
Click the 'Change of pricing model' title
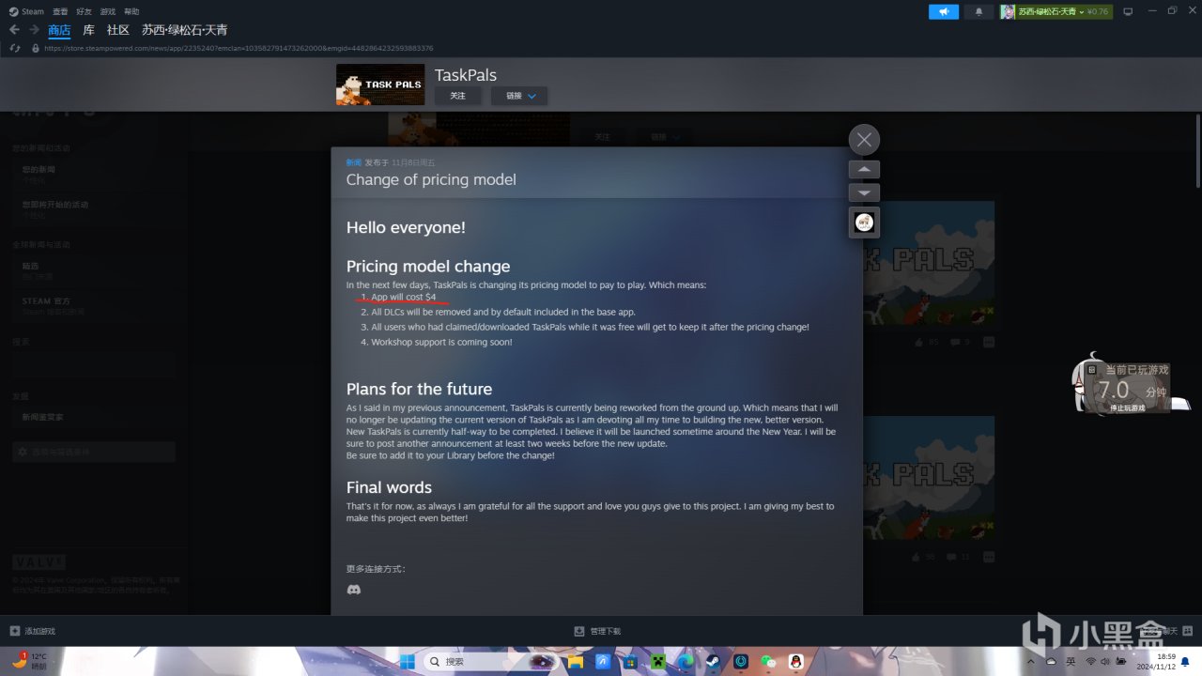[x=431, y=179]
